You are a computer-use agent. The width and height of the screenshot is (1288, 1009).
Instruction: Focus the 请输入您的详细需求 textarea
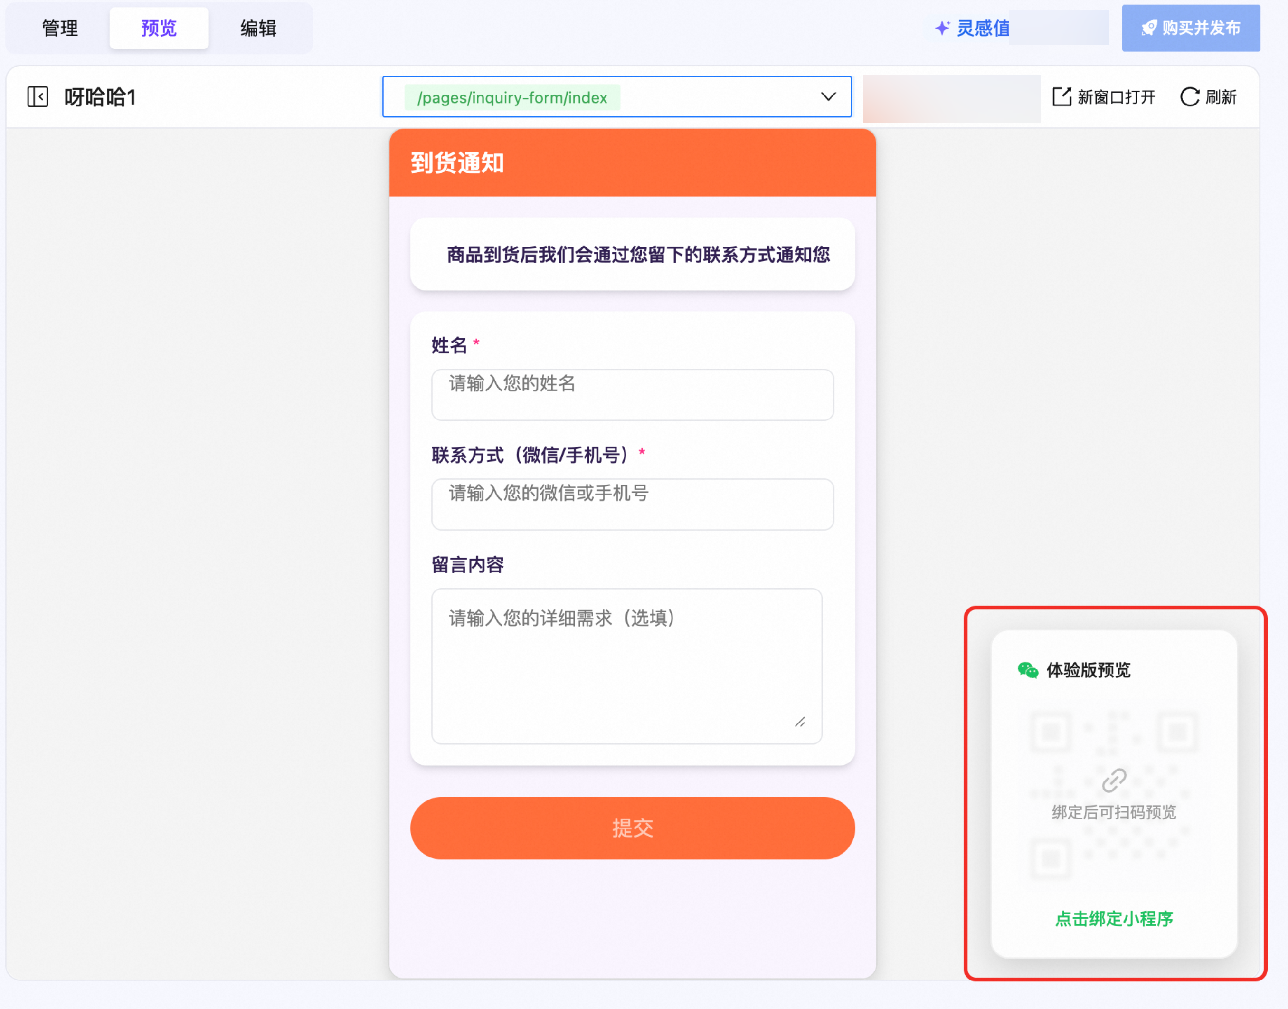(626, 666)
